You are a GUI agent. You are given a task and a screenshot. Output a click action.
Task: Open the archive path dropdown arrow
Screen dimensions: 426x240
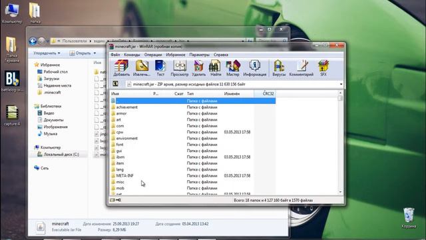point(341,85)
